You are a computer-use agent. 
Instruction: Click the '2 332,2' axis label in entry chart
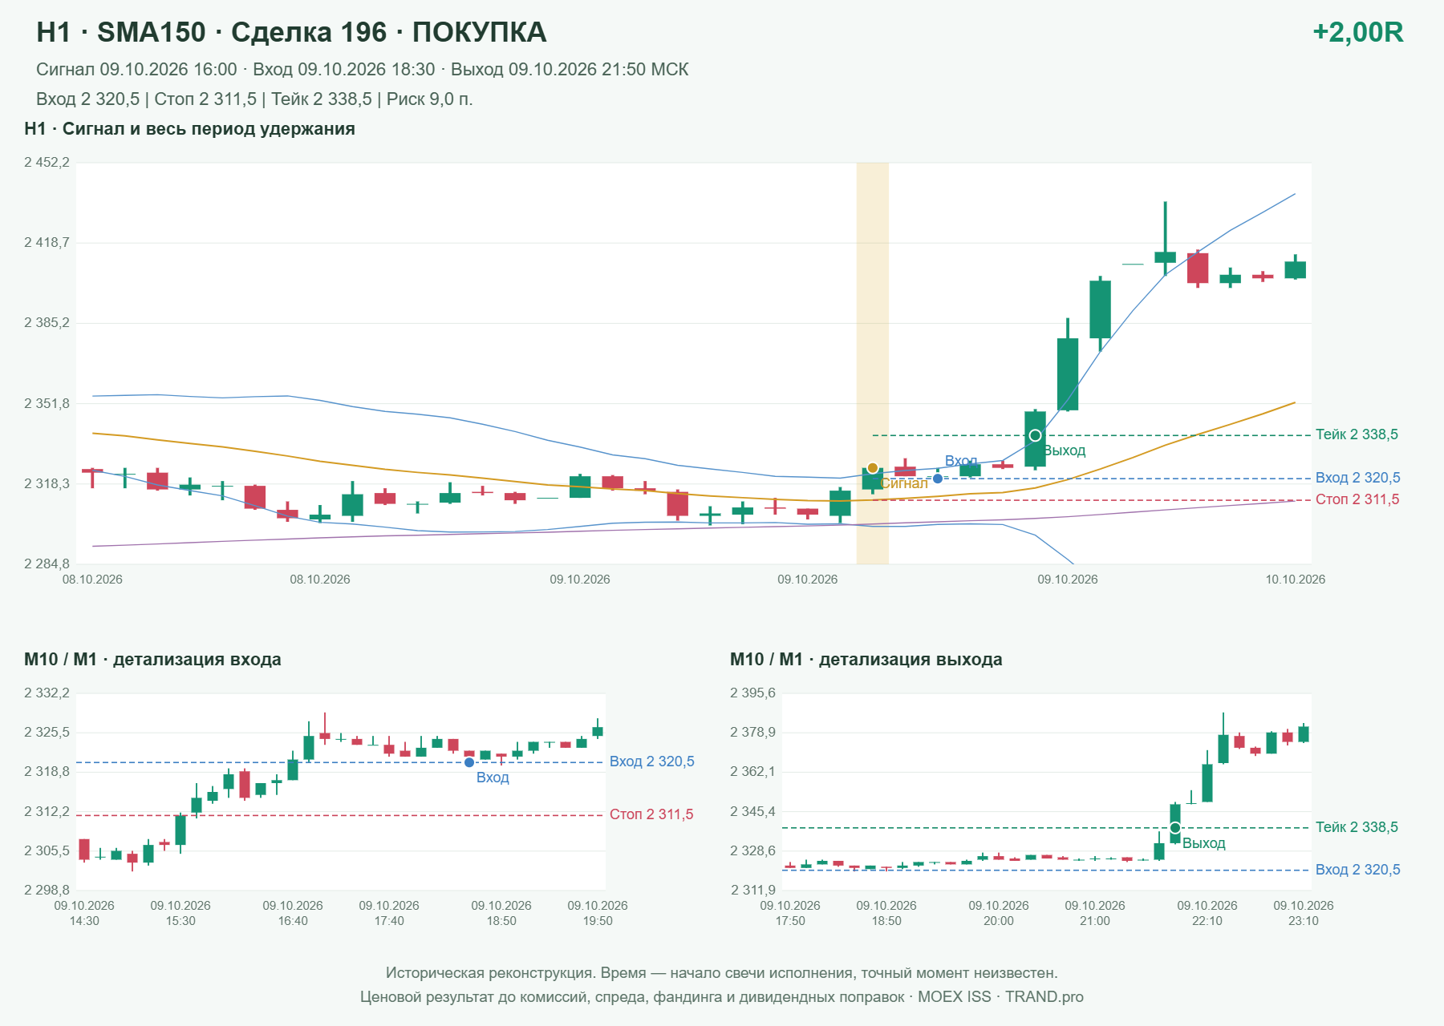click(x=47, y=693)
